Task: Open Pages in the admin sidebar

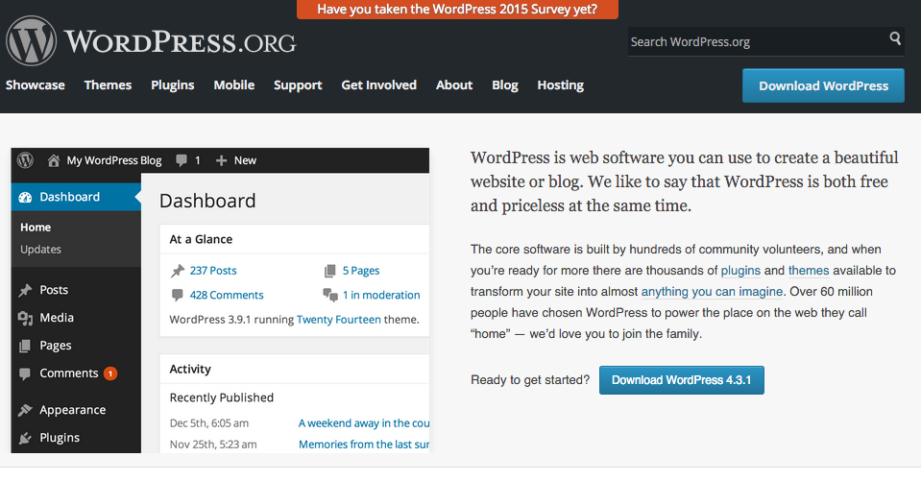Action: point(55,346)
